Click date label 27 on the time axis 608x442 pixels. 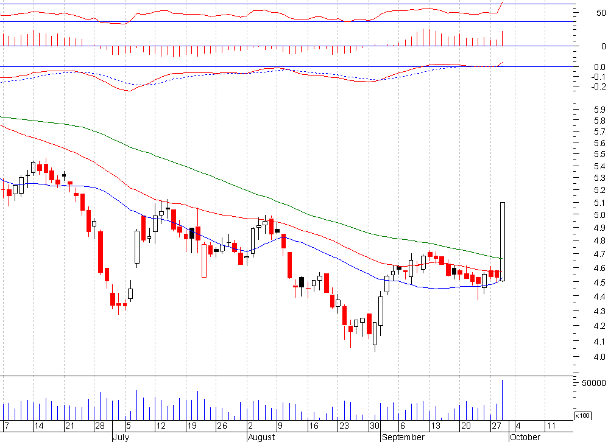497,426
